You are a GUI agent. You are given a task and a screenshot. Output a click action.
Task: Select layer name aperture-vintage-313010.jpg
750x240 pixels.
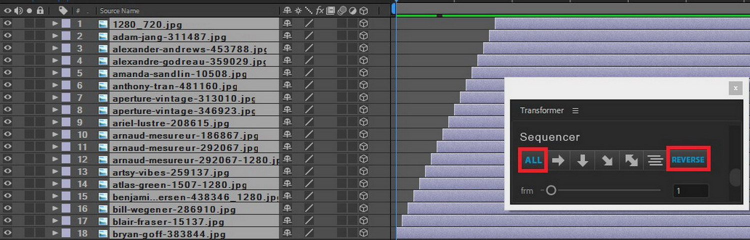(184, 98)
